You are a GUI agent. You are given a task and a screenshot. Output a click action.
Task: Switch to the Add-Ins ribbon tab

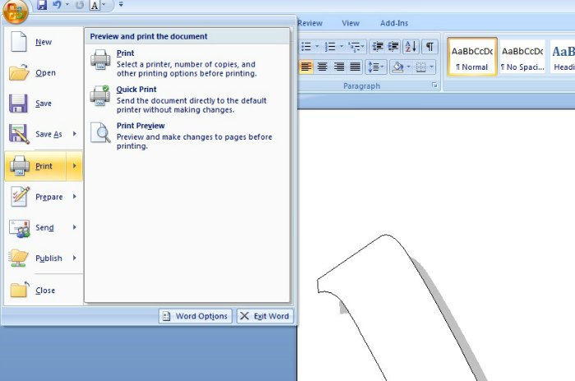click(x=393, y=23)
